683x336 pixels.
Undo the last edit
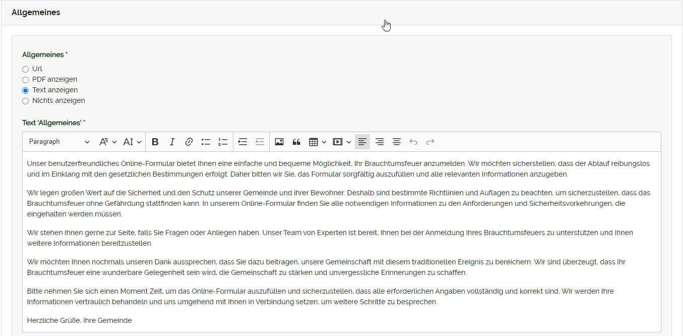(413, 142)
